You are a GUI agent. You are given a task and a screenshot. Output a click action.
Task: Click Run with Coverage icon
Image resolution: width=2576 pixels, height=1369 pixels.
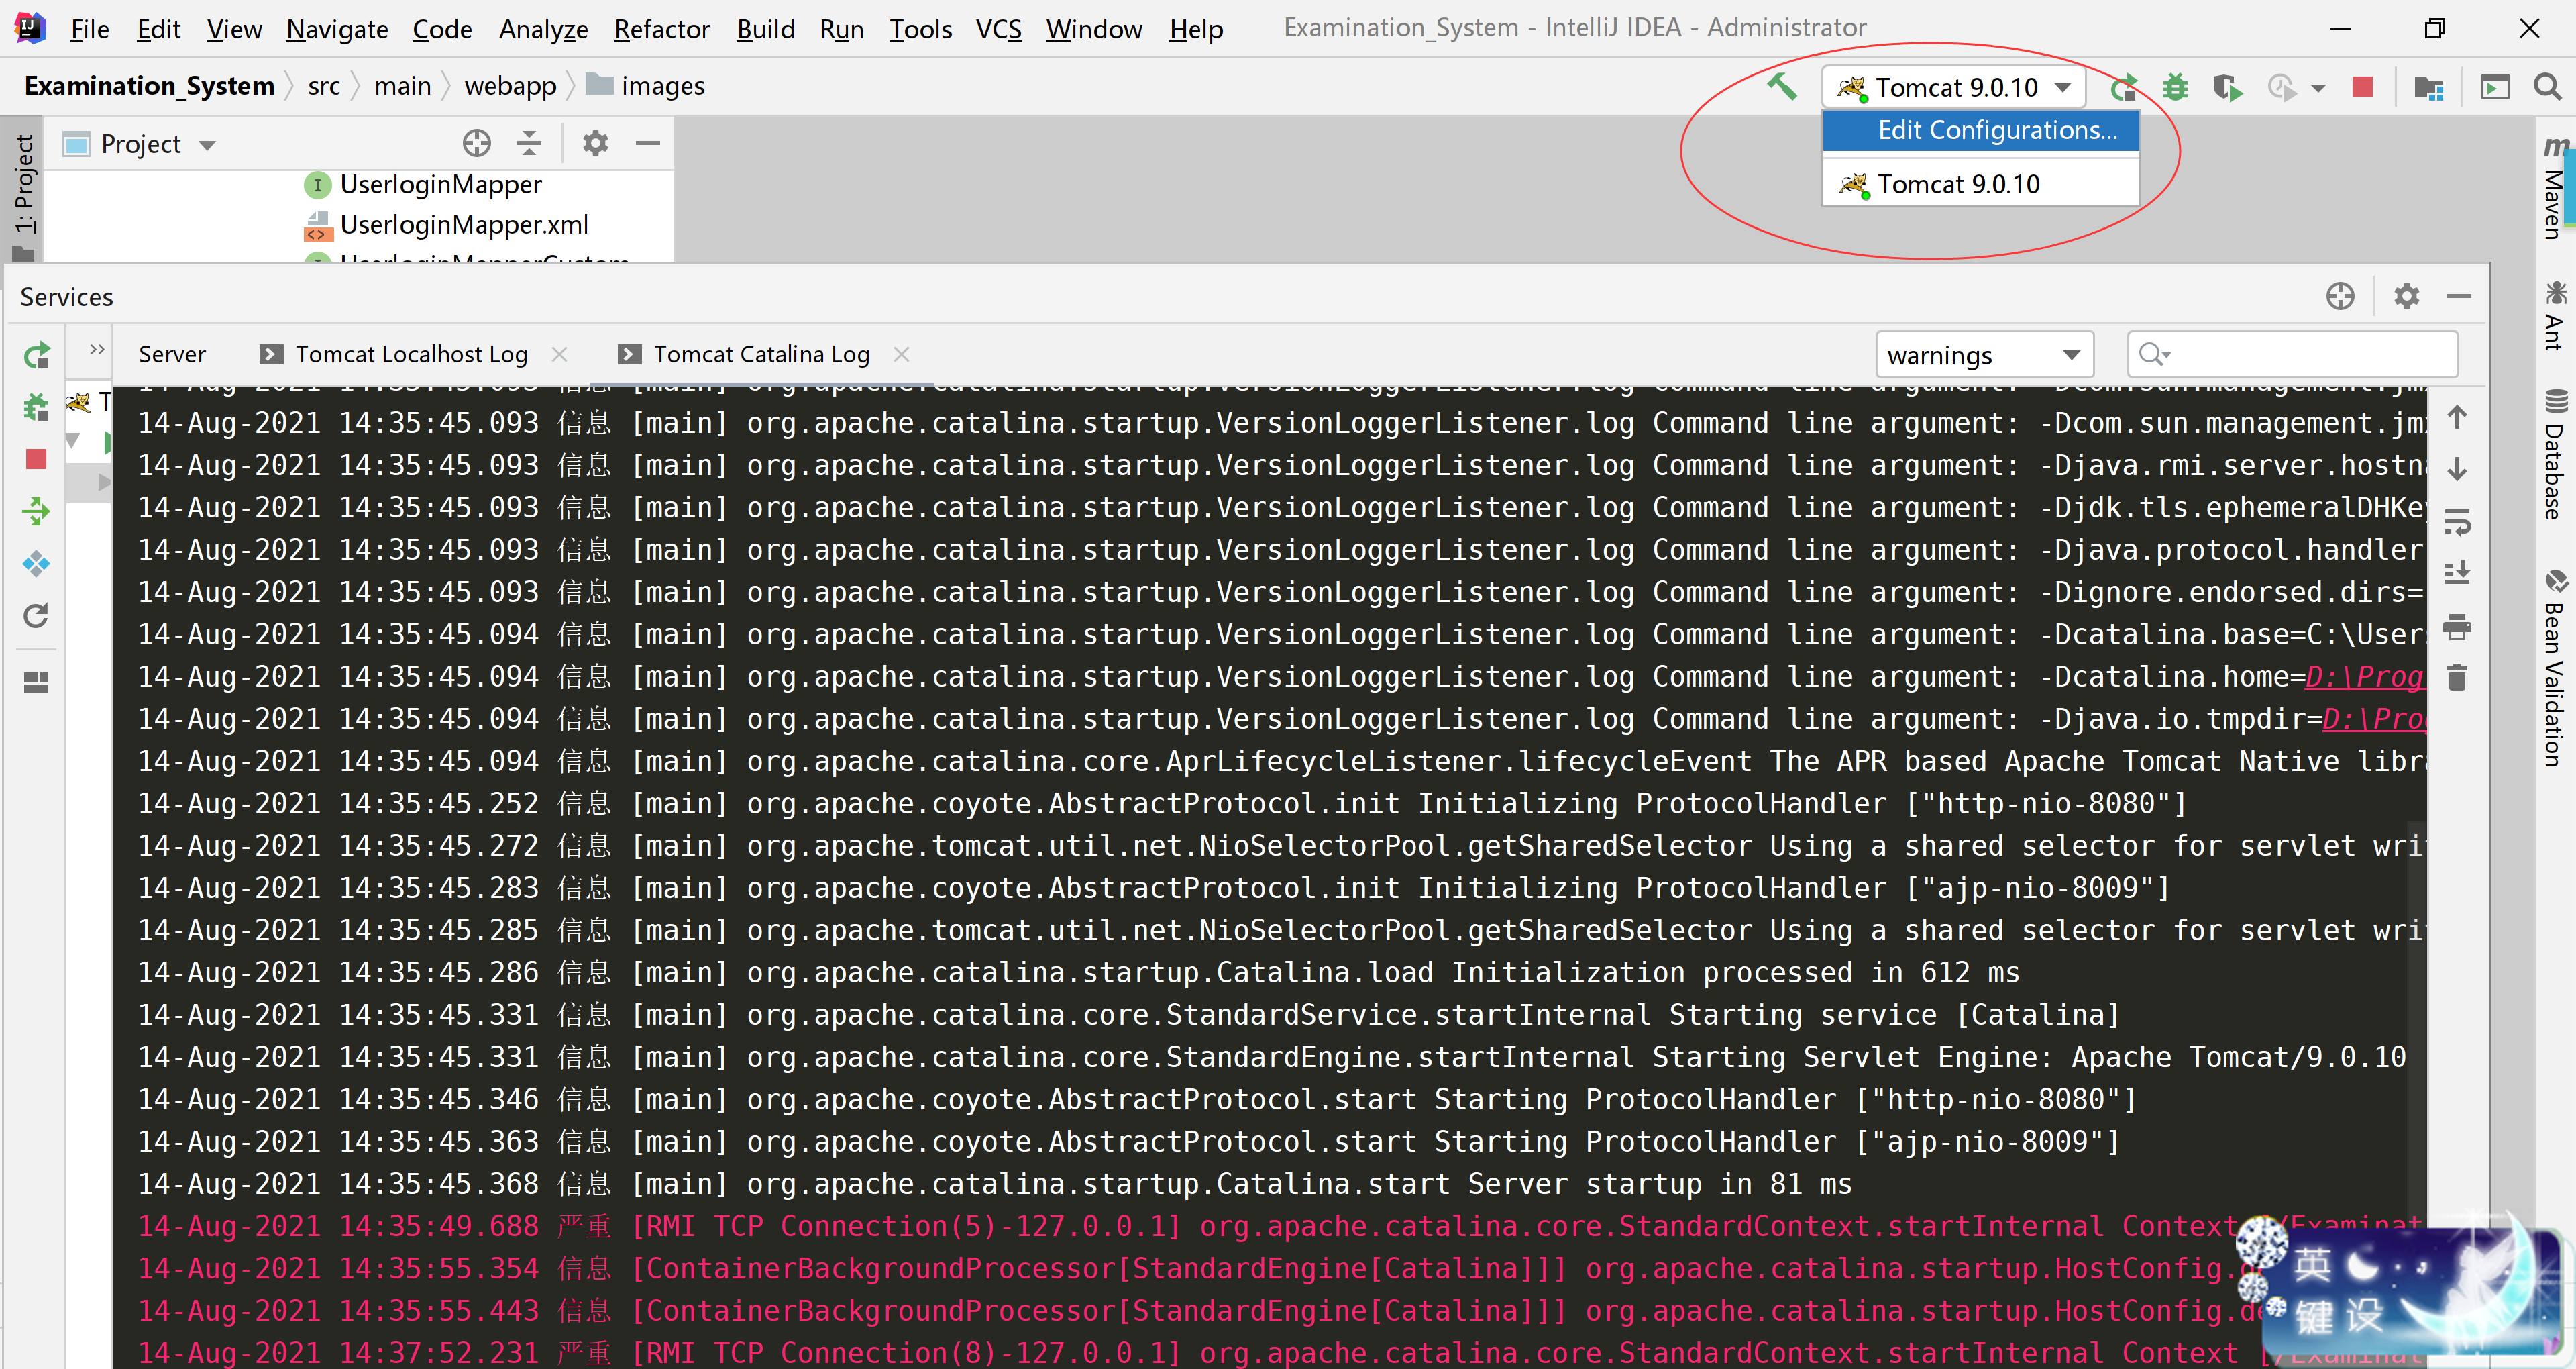2227,87
